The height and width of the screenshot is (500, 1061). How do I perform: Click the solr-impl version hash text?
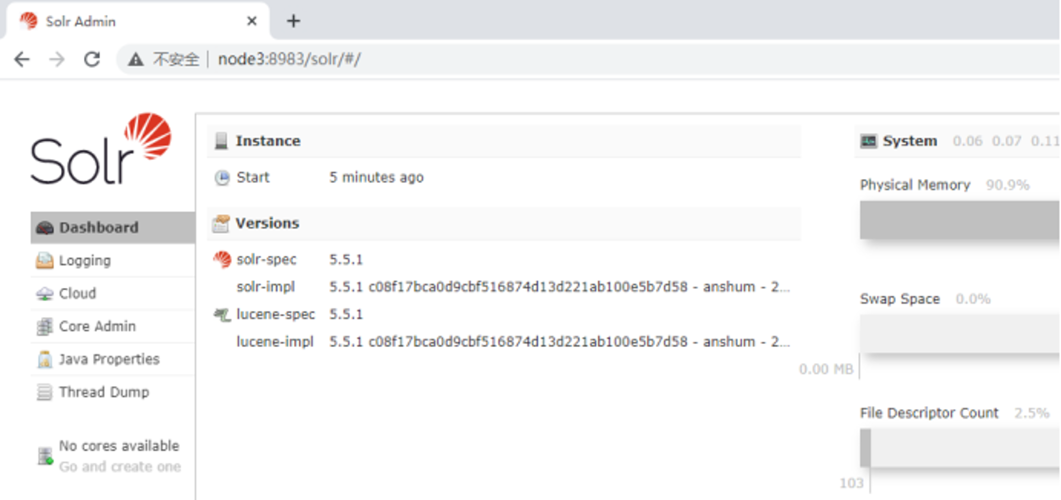(559, 287)
